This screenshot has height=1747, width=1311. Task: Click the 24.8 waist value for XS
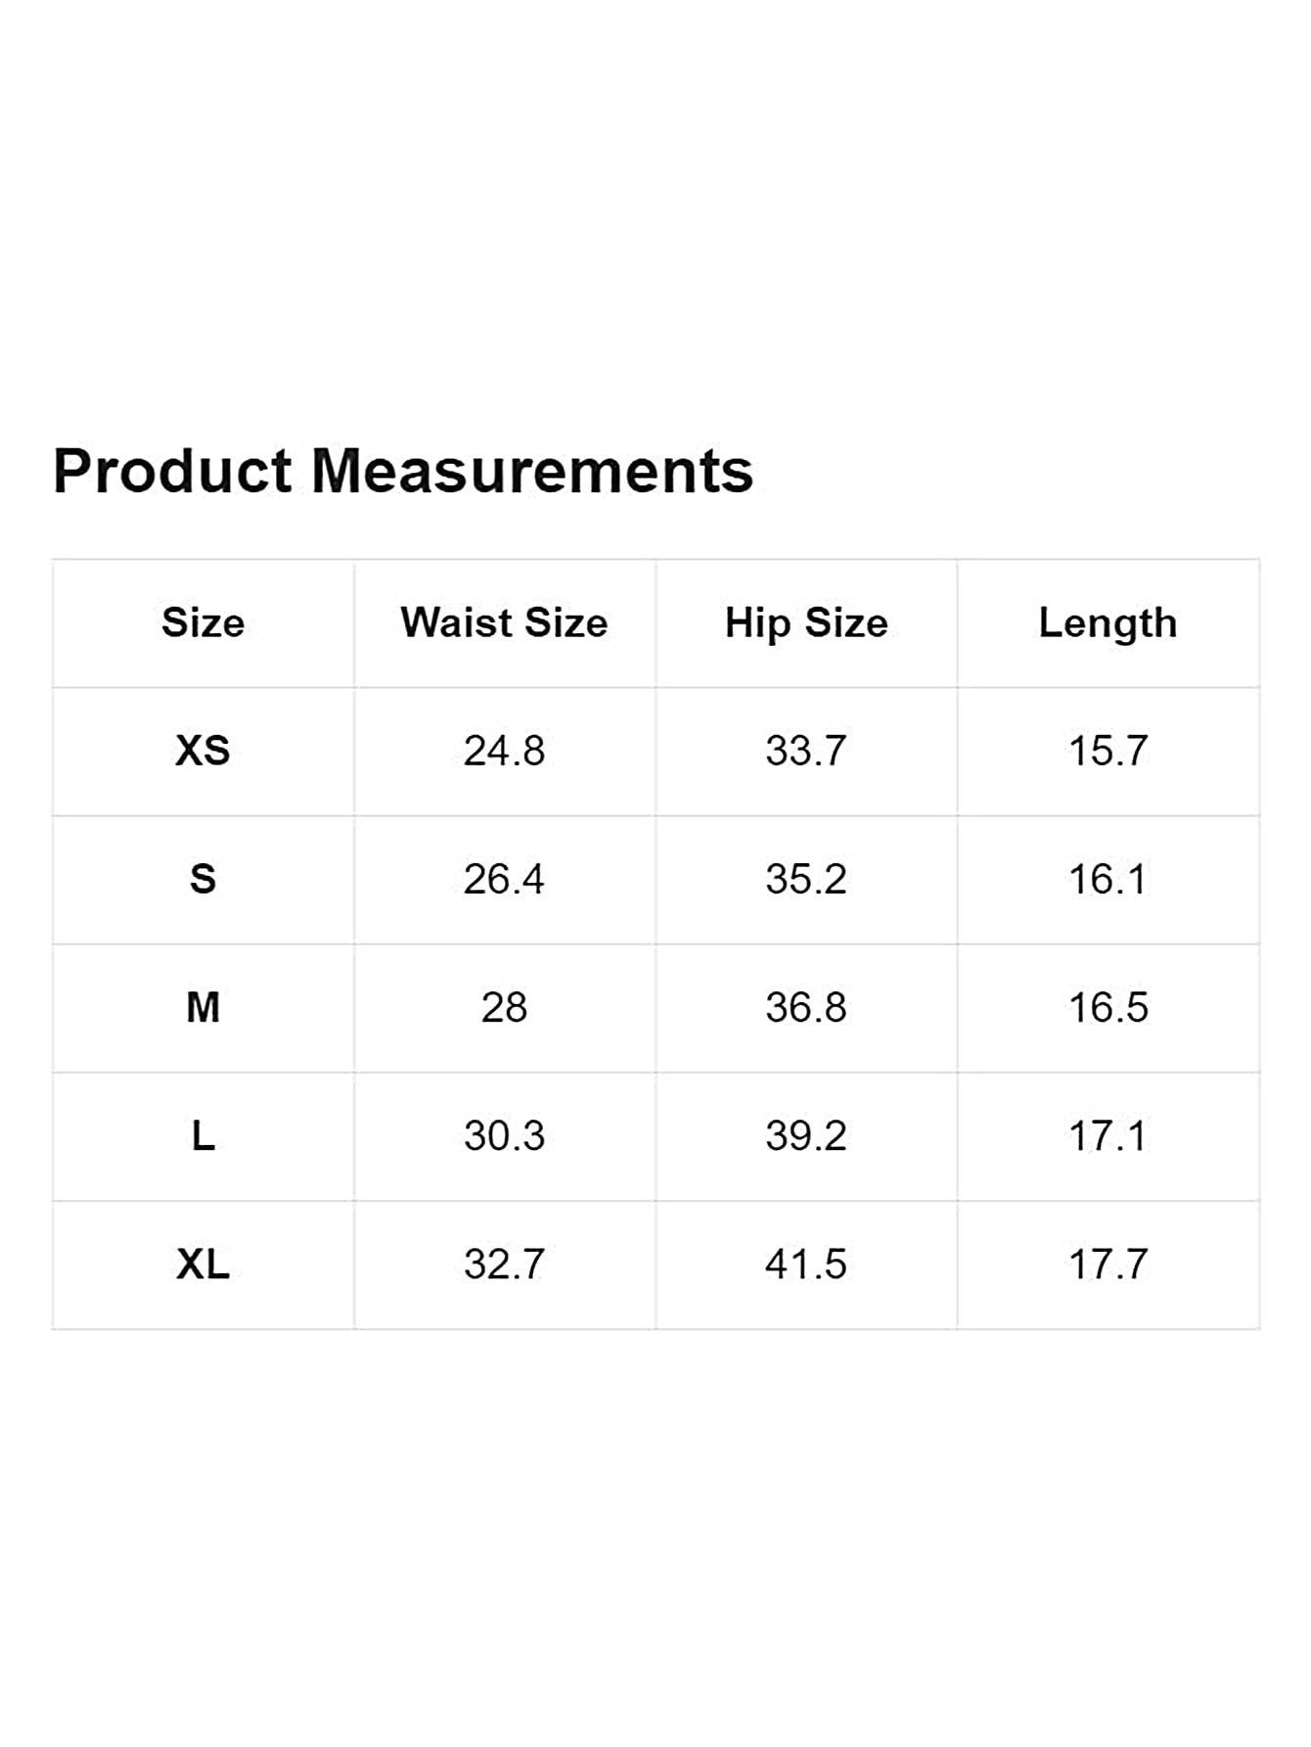point(504,751)
